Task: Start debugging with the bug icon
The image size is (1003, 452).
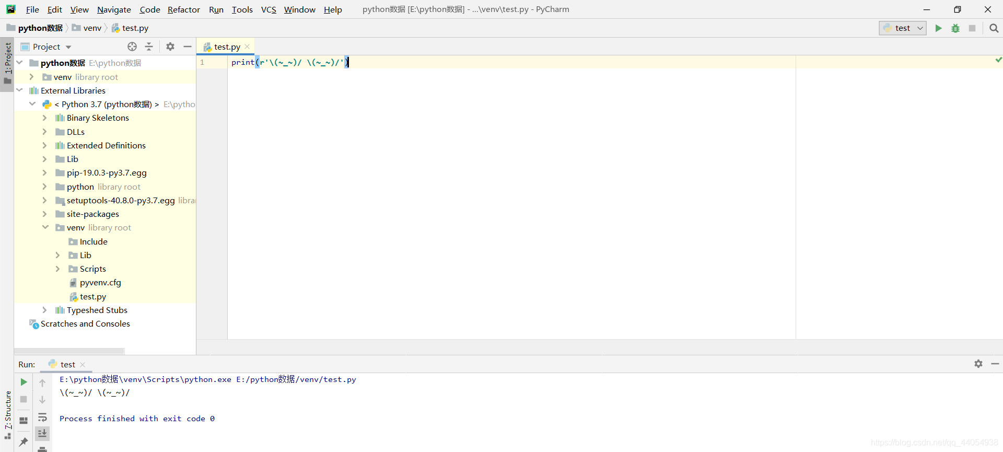Action: coord(955,28)
